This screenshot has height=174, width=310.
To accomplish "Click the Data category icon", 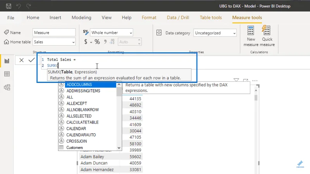I will click(159, 33).
